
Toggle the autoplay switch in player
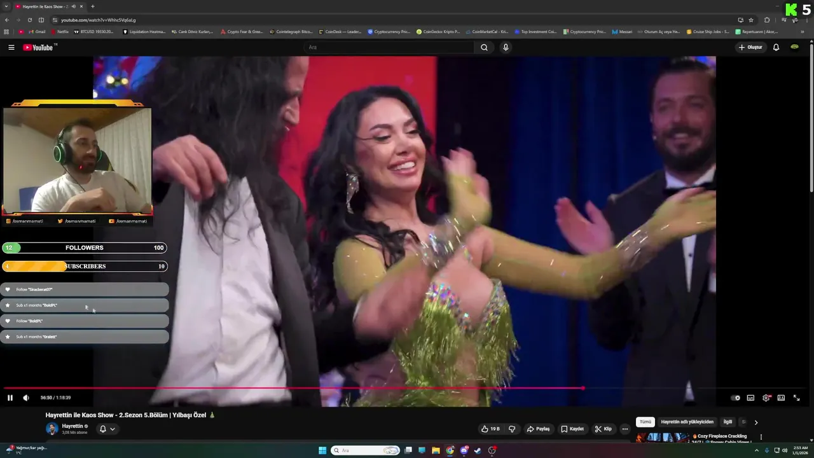coord(736,398)
